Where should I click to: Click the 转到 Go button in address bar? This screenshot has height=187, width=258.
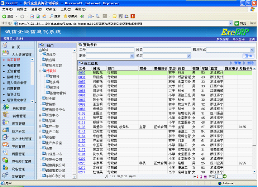(240, 23)
